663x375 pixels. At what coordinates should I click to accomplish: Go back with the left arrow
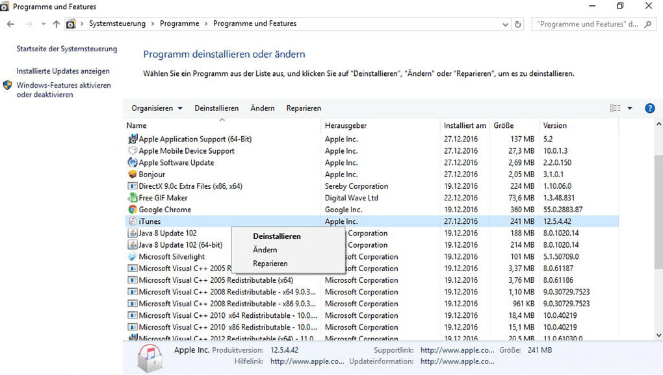pyautogui.click(x=10, y=24)
